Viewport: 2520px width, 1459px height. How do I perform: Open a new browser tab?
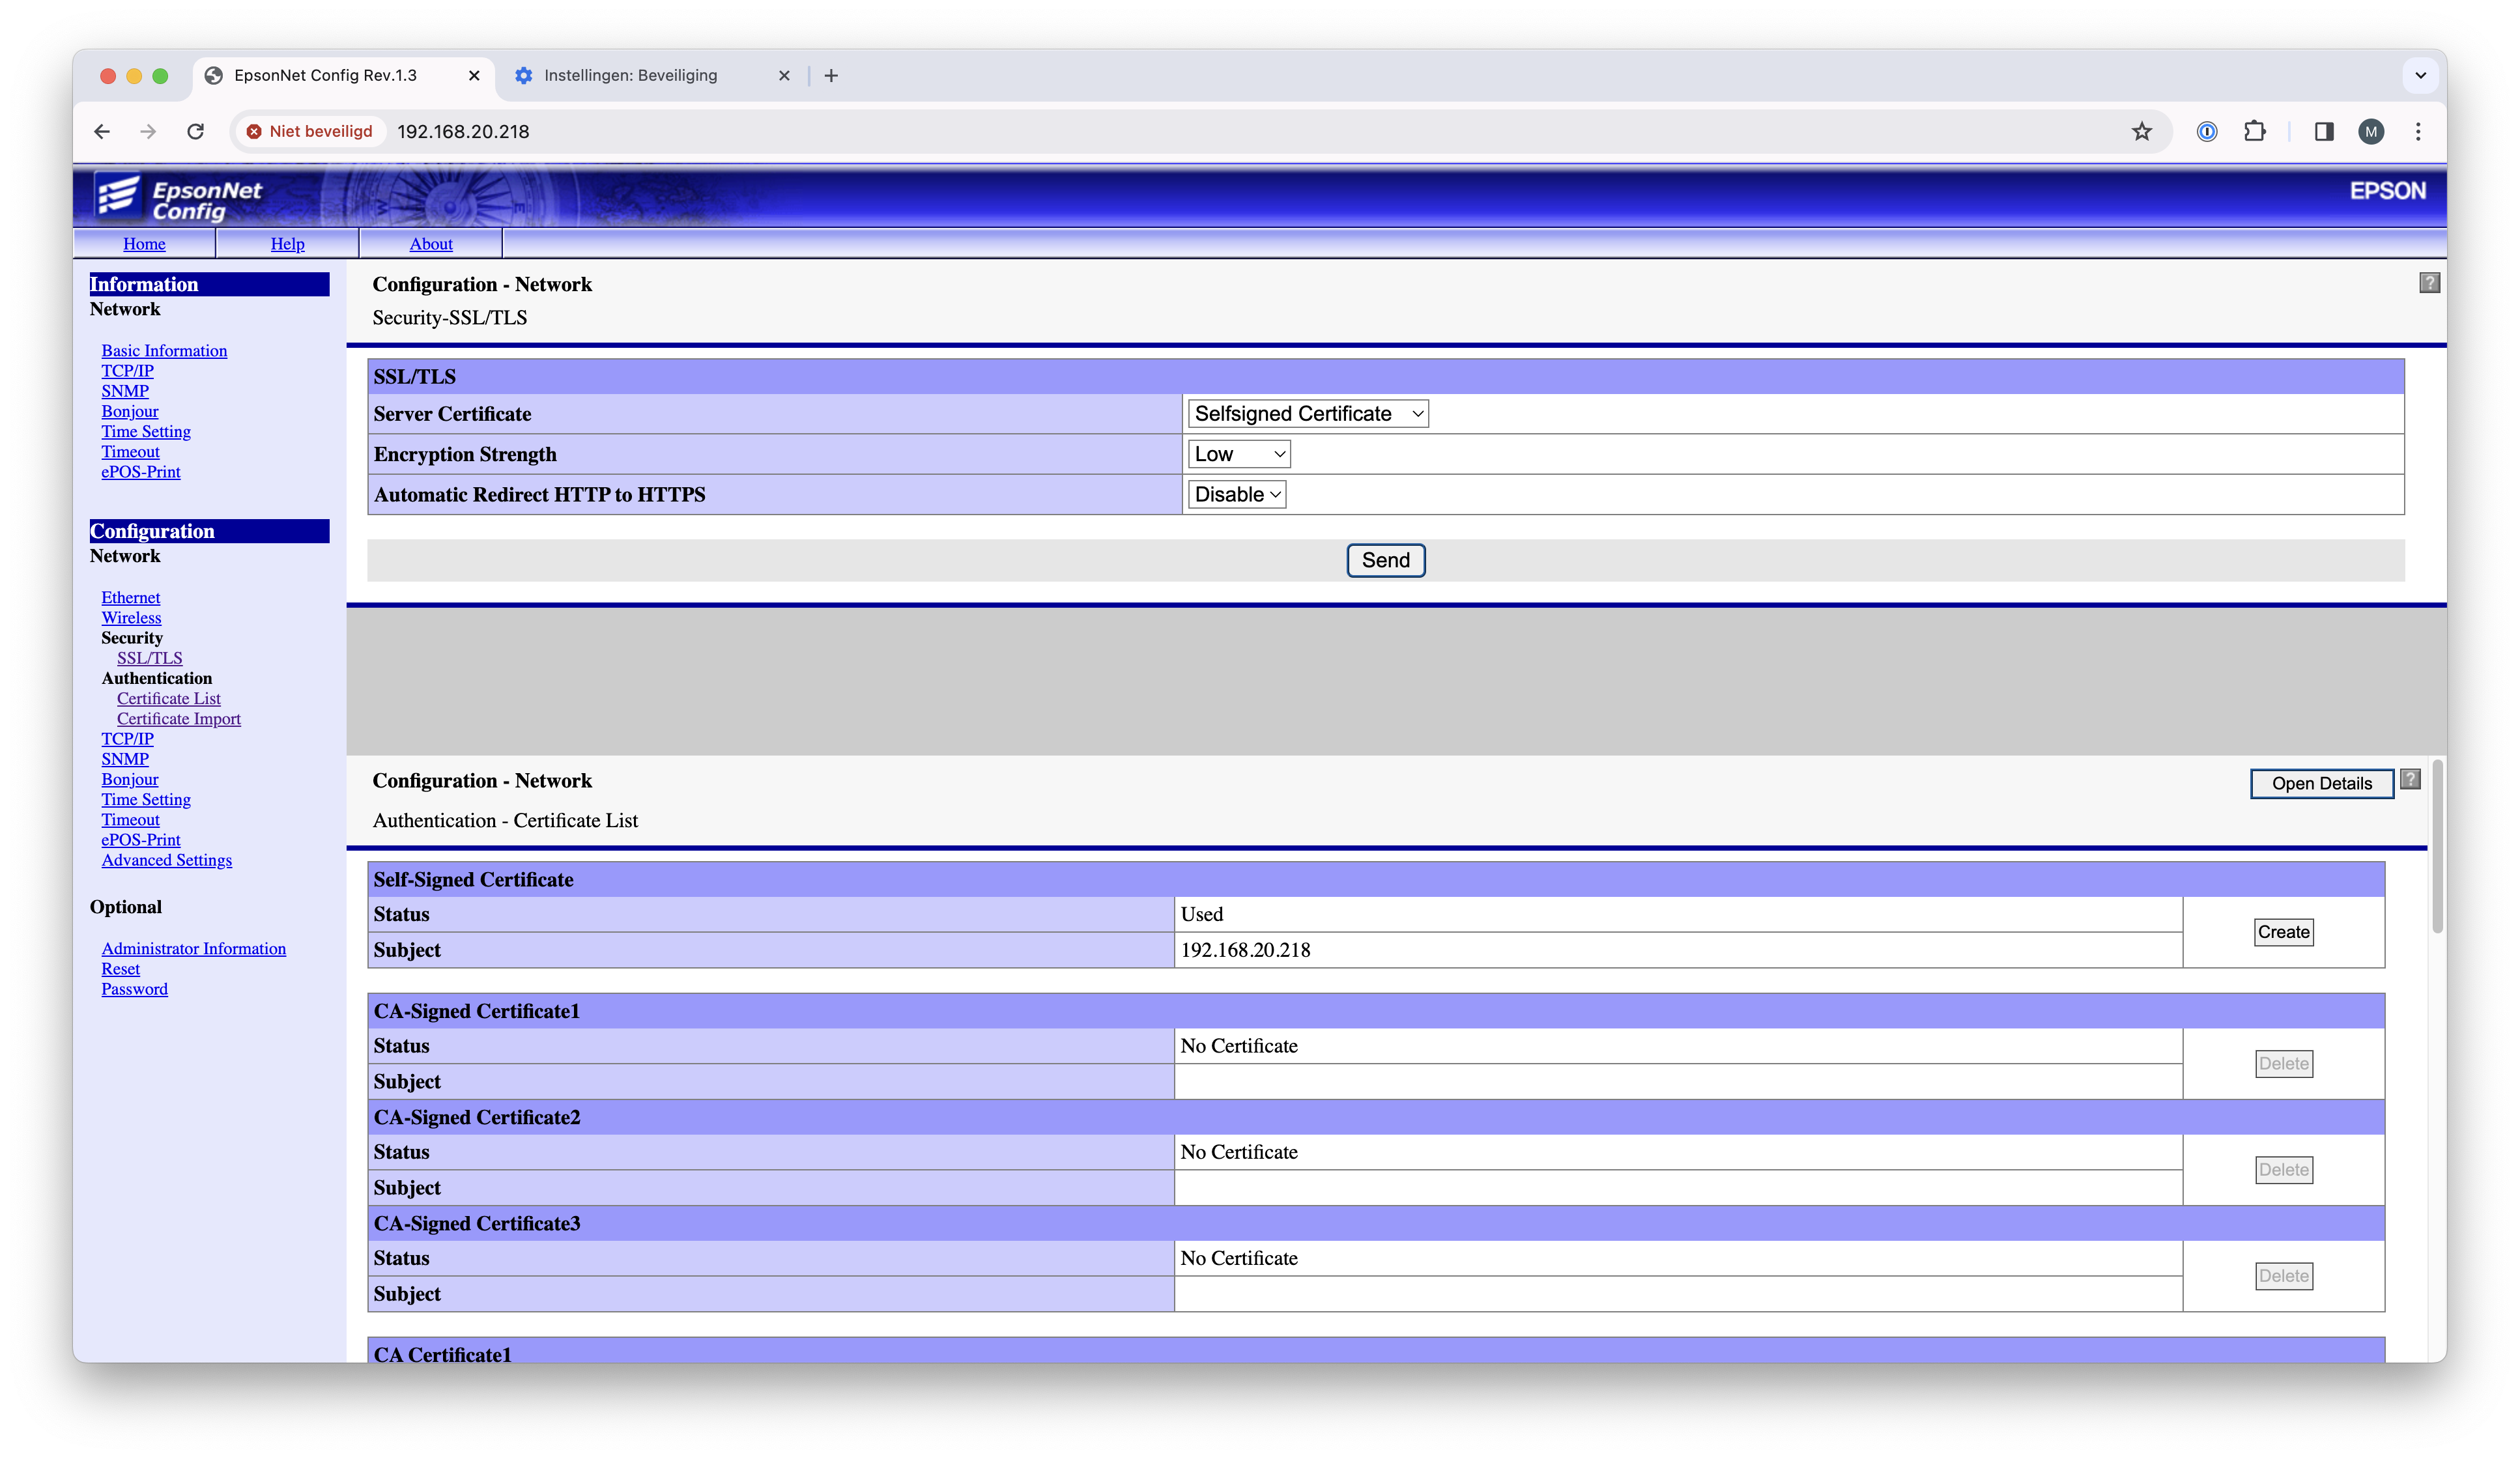tap(831, 75)
